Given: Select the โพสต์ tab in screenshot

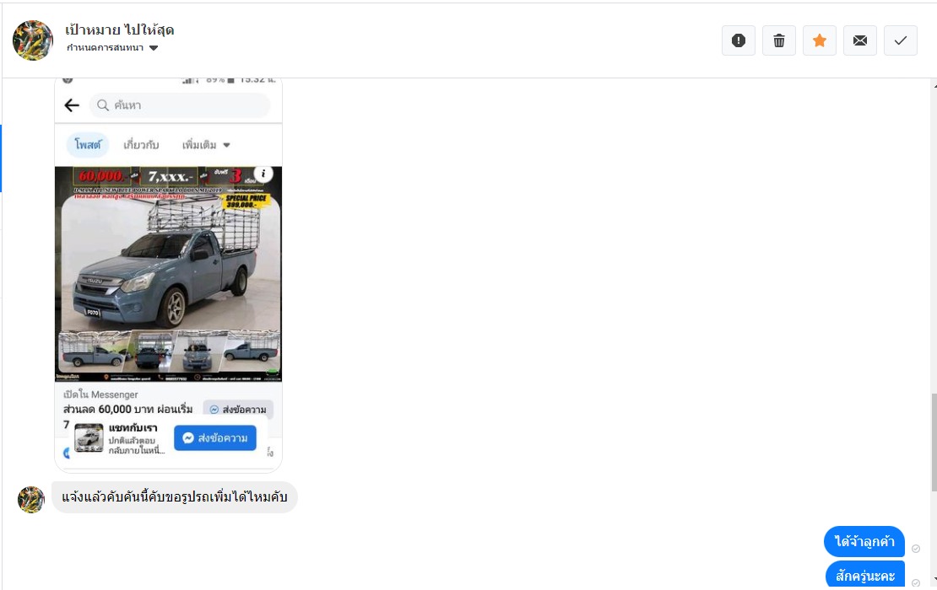Looking at the screenshot, I should pos(88,145).
